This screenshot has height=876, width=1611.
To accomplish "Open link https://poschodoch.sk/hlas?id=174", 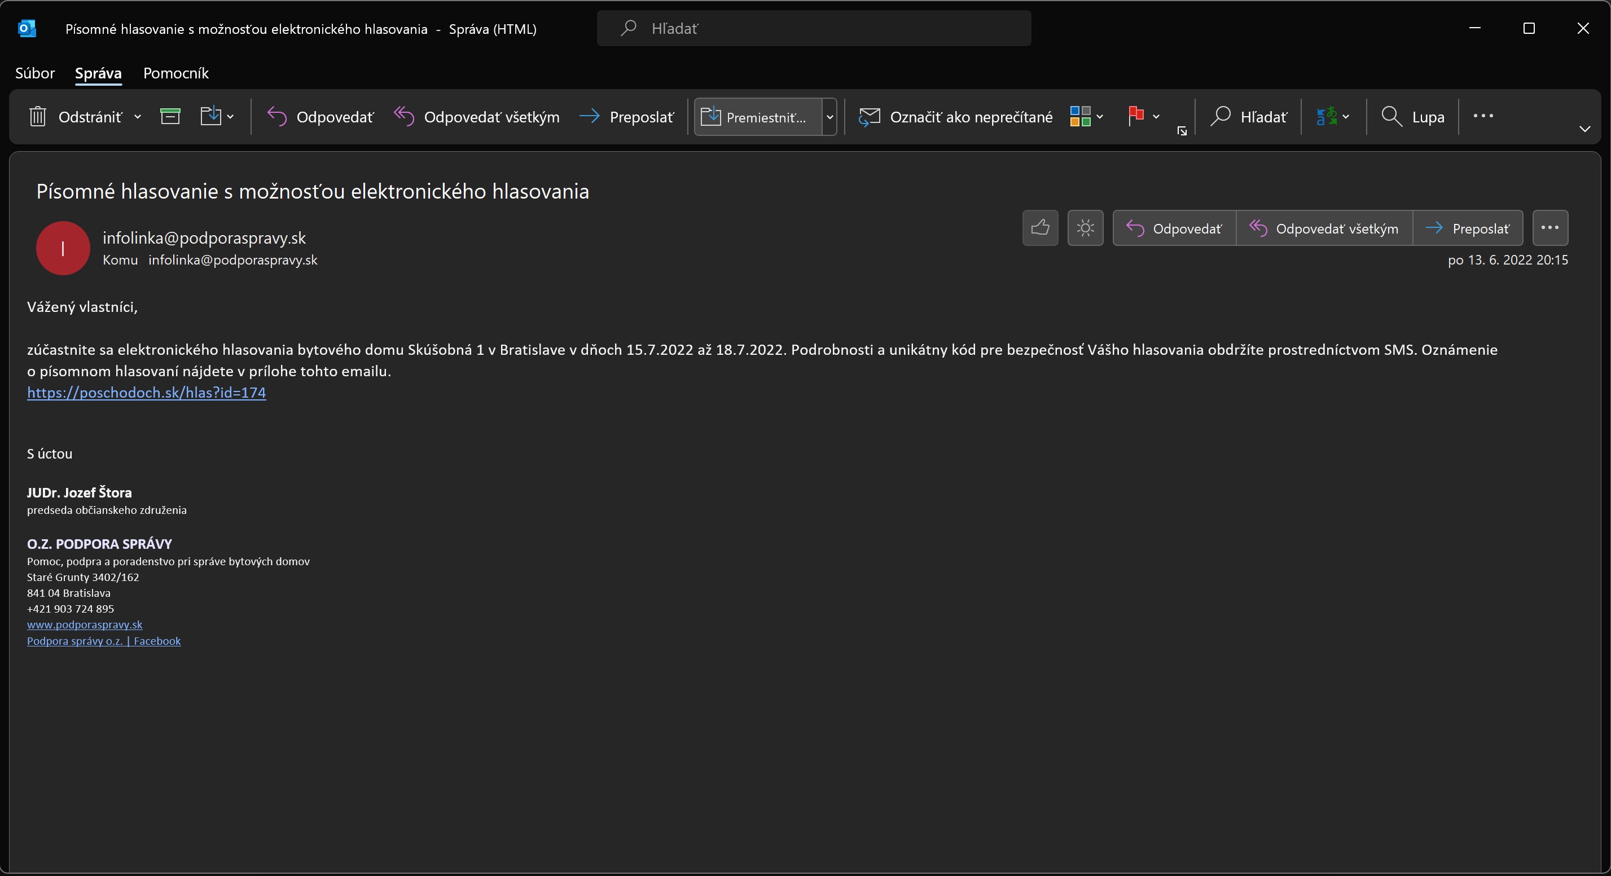I will 146,393.
